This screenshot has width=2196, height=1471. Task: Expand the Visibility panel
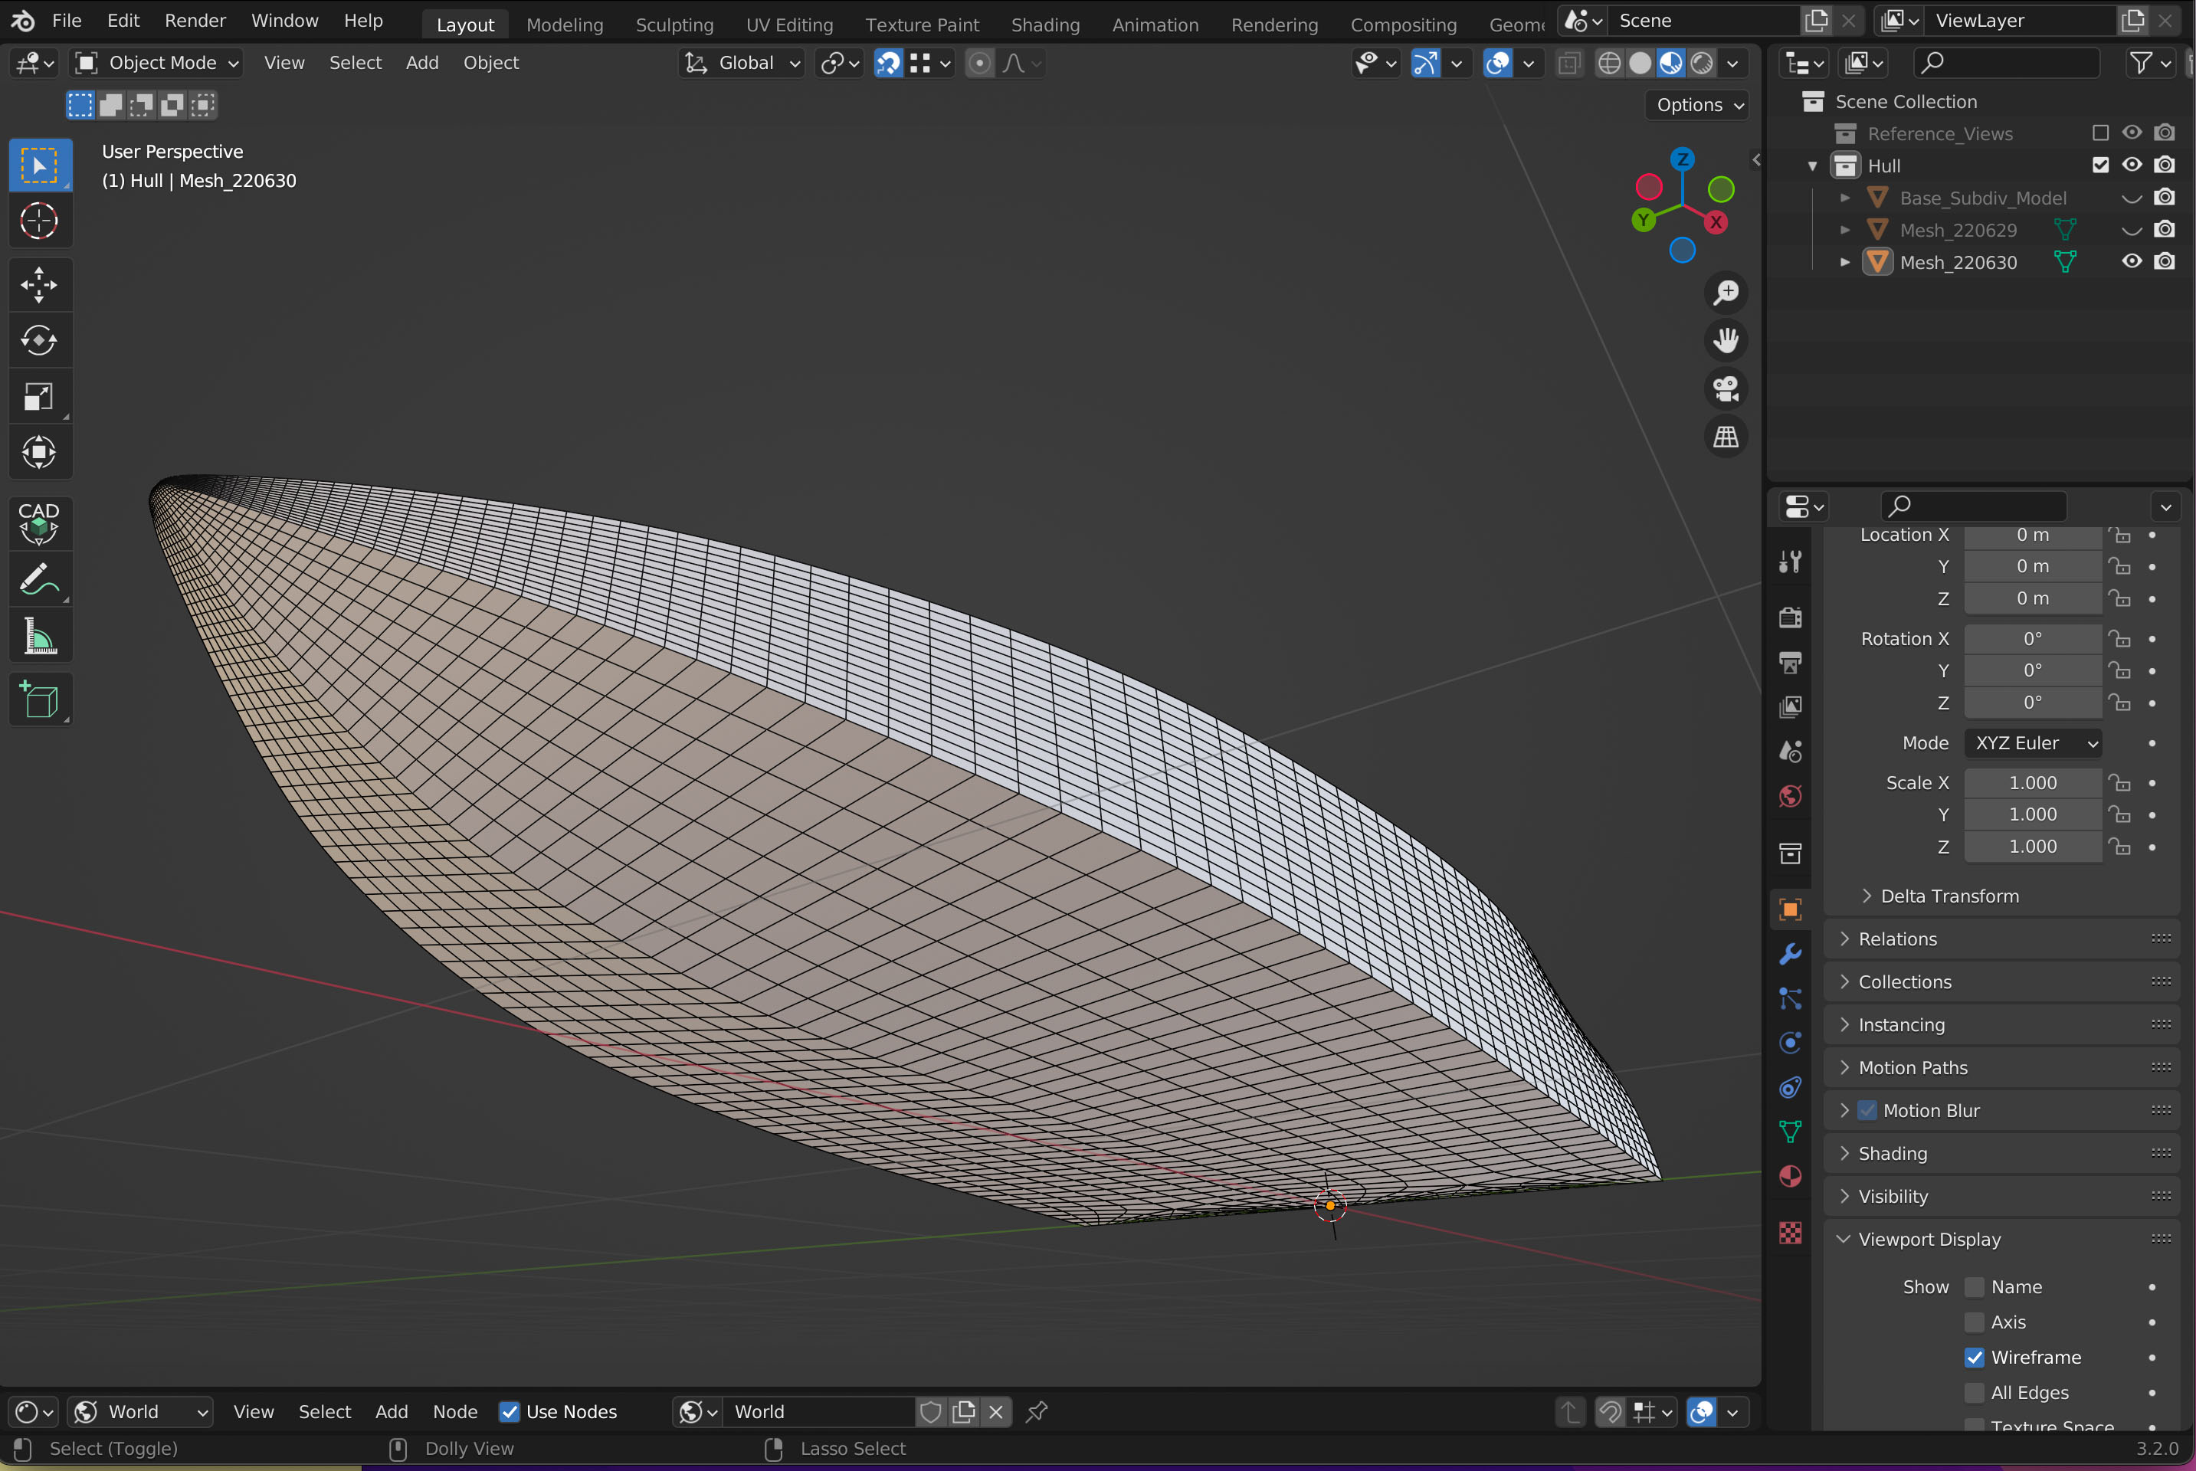[1893, 1196]
